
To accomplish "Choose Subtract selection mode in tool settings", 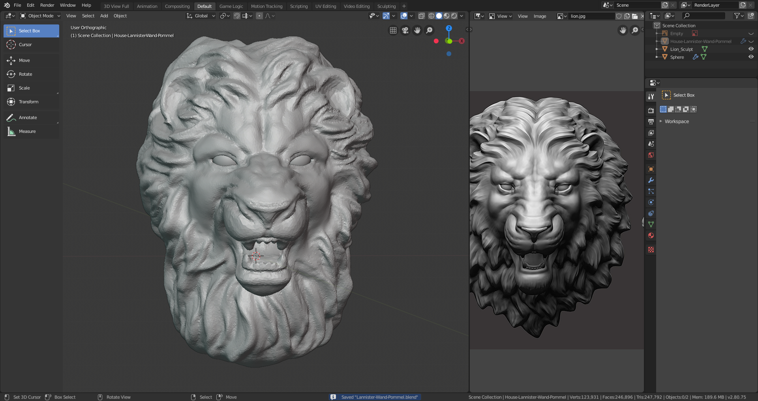I will [678, 109].
